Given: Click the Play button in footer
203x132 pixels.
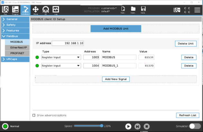Looking at the screenshot, I should click(128, 126).
